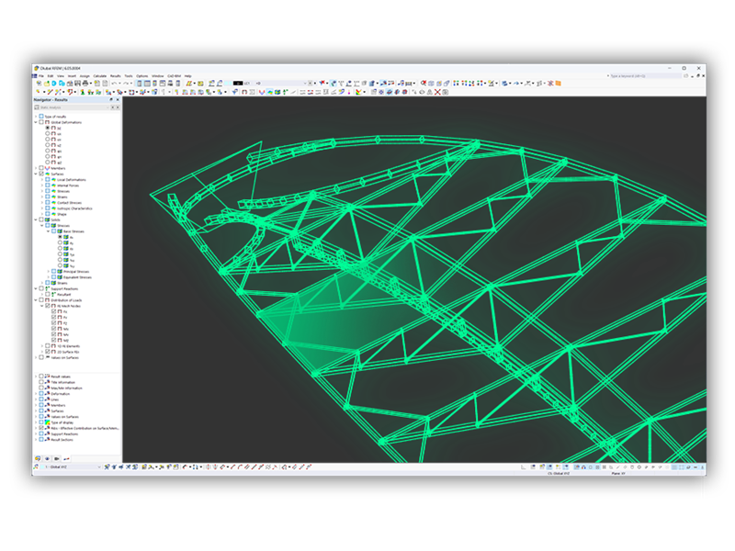Click the red X delete icon in second toolbar

[x=437, y=92]
